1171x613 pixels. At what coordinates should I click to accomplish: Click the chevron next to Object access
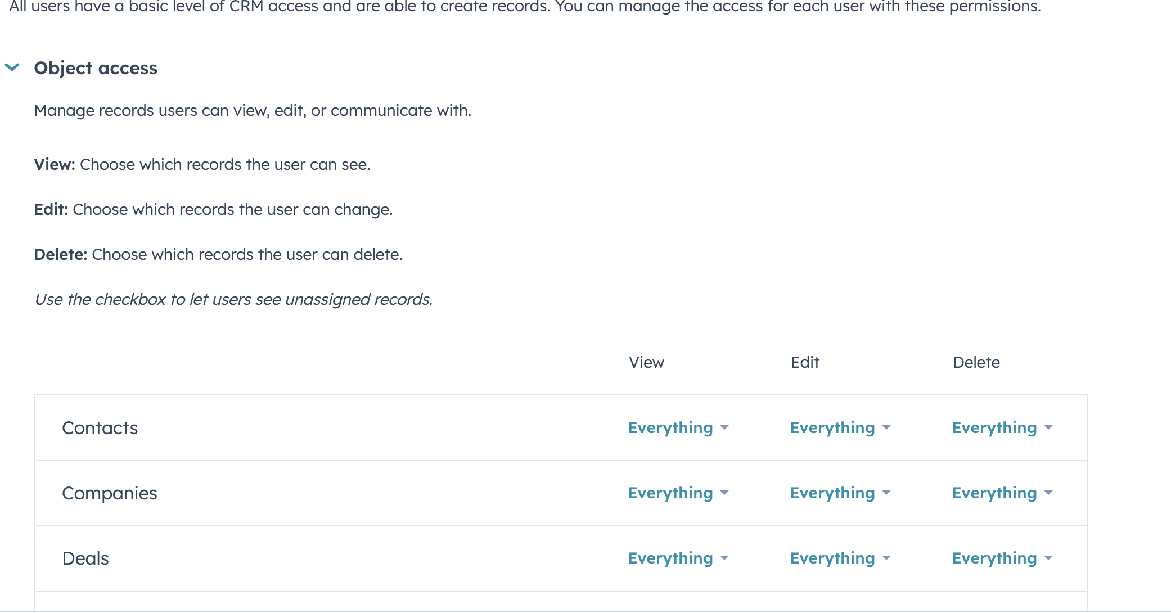(11, 67)
